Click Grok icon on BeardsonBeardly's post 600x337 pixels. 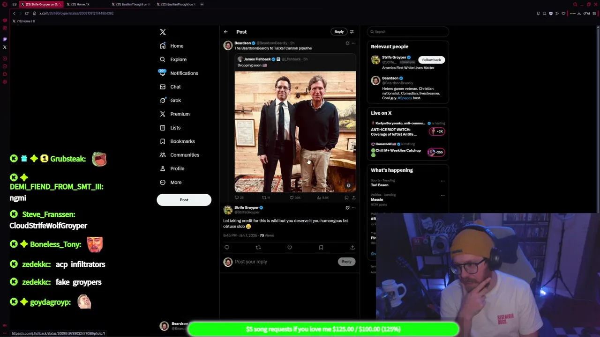pos(347,43)
